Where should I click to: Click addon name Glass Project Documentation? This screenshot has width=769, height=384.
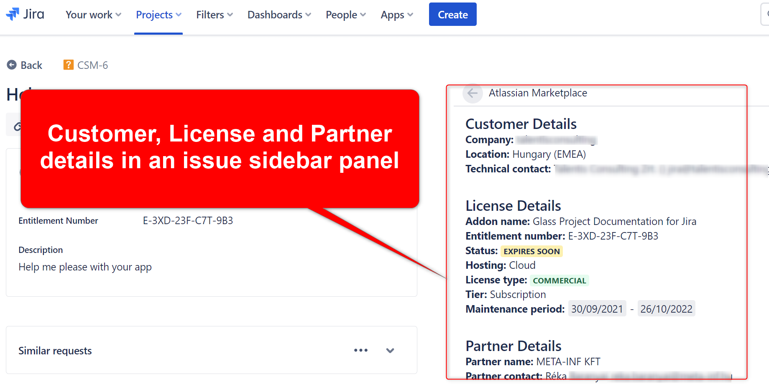tap(614, 221)
